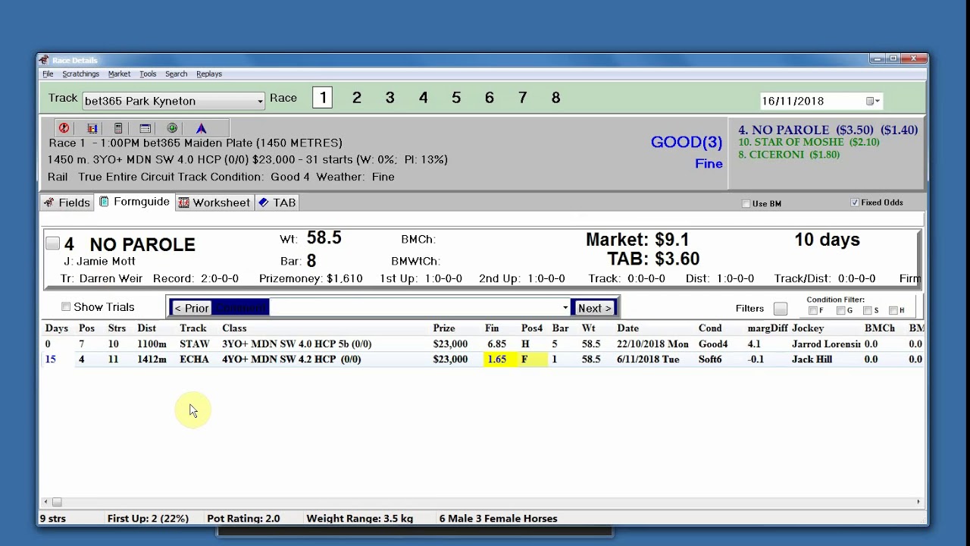970x546 pixels.
Task: Uncheck the Fixed Odds checkbox
Action: [x=855, y=202]
